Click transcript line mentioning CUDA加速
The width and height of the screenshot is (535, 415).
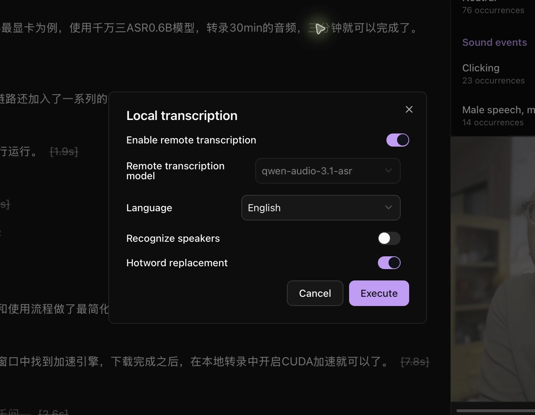pyautogui.click(x=195, y=362)
